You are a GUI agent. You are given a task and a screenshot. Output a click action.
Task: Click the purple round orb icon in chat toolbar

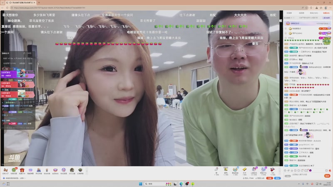310,170
